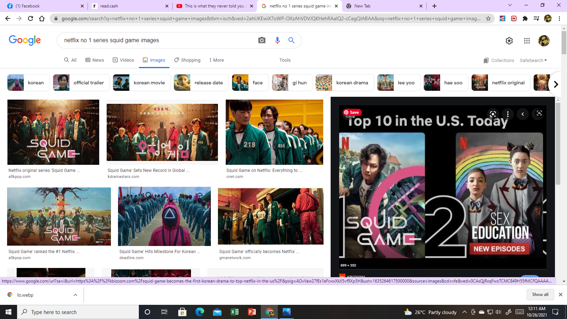Expand the preview image to full view
The image size is (567, 319).
coord(539,113)
